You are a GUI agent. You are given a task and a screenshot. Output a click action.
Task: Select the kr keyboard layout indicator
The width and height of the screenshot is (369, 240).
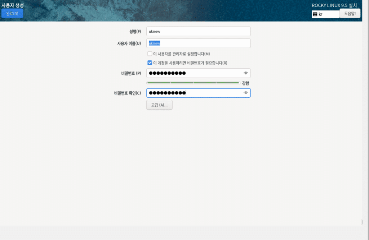tap(325, 14)
